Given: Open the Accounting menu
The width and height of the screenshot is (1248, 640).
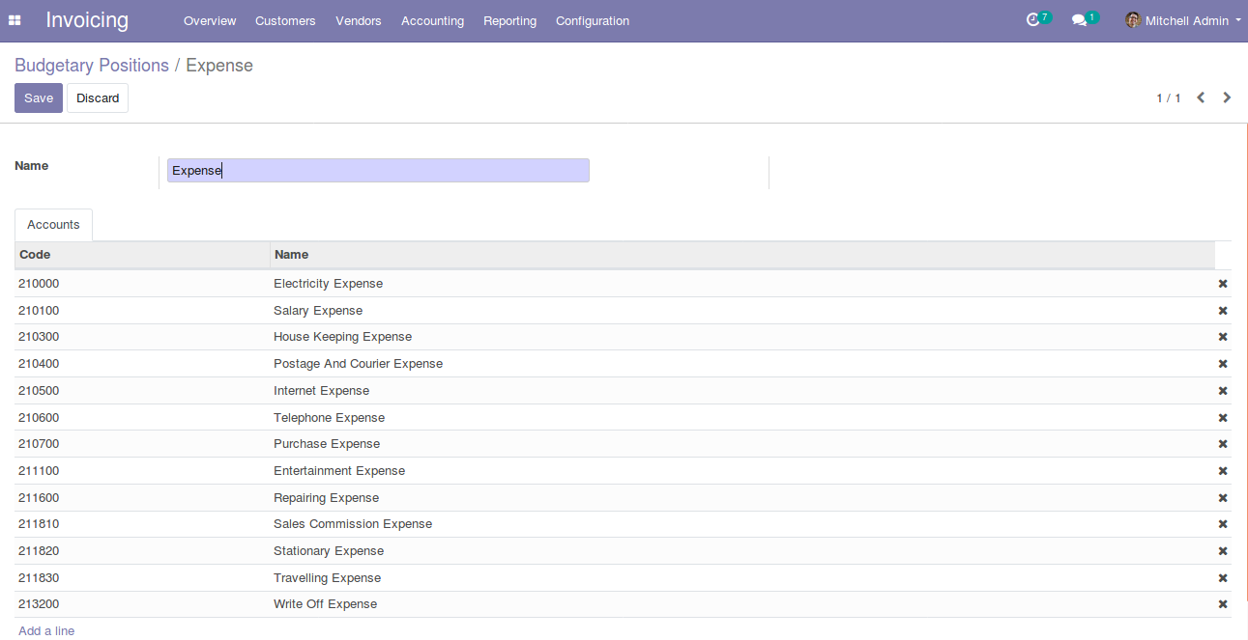Looking at the screenshot, I should coord(432,20).
